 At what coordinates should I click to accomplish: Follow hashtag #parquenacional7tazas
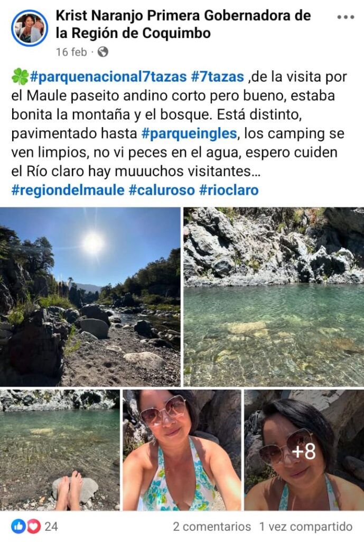coord(108,77)
